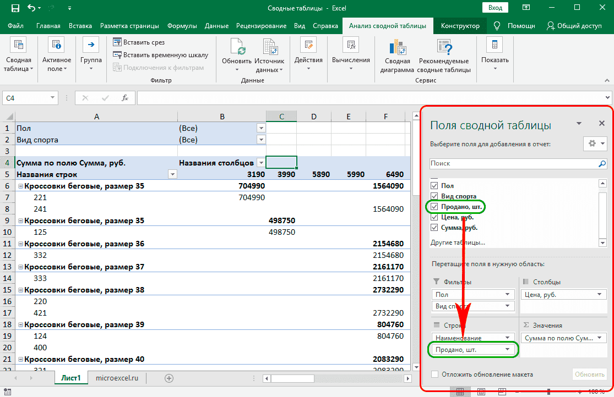This screenshot has width=614, height=397.
Task: Toggle the Вид спорта field checkbox
Action: [x=434, y=196]
